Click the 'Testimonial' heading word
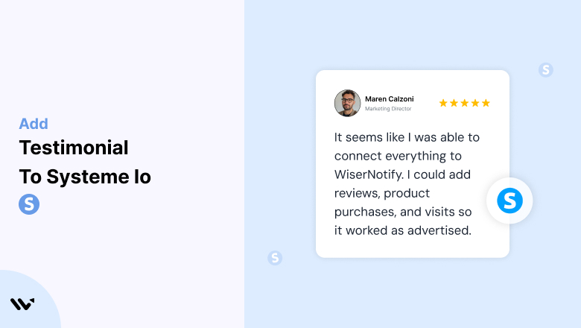The width and height of the screenshot is (581, 328). pyautogui.click(x=74, y=148)
